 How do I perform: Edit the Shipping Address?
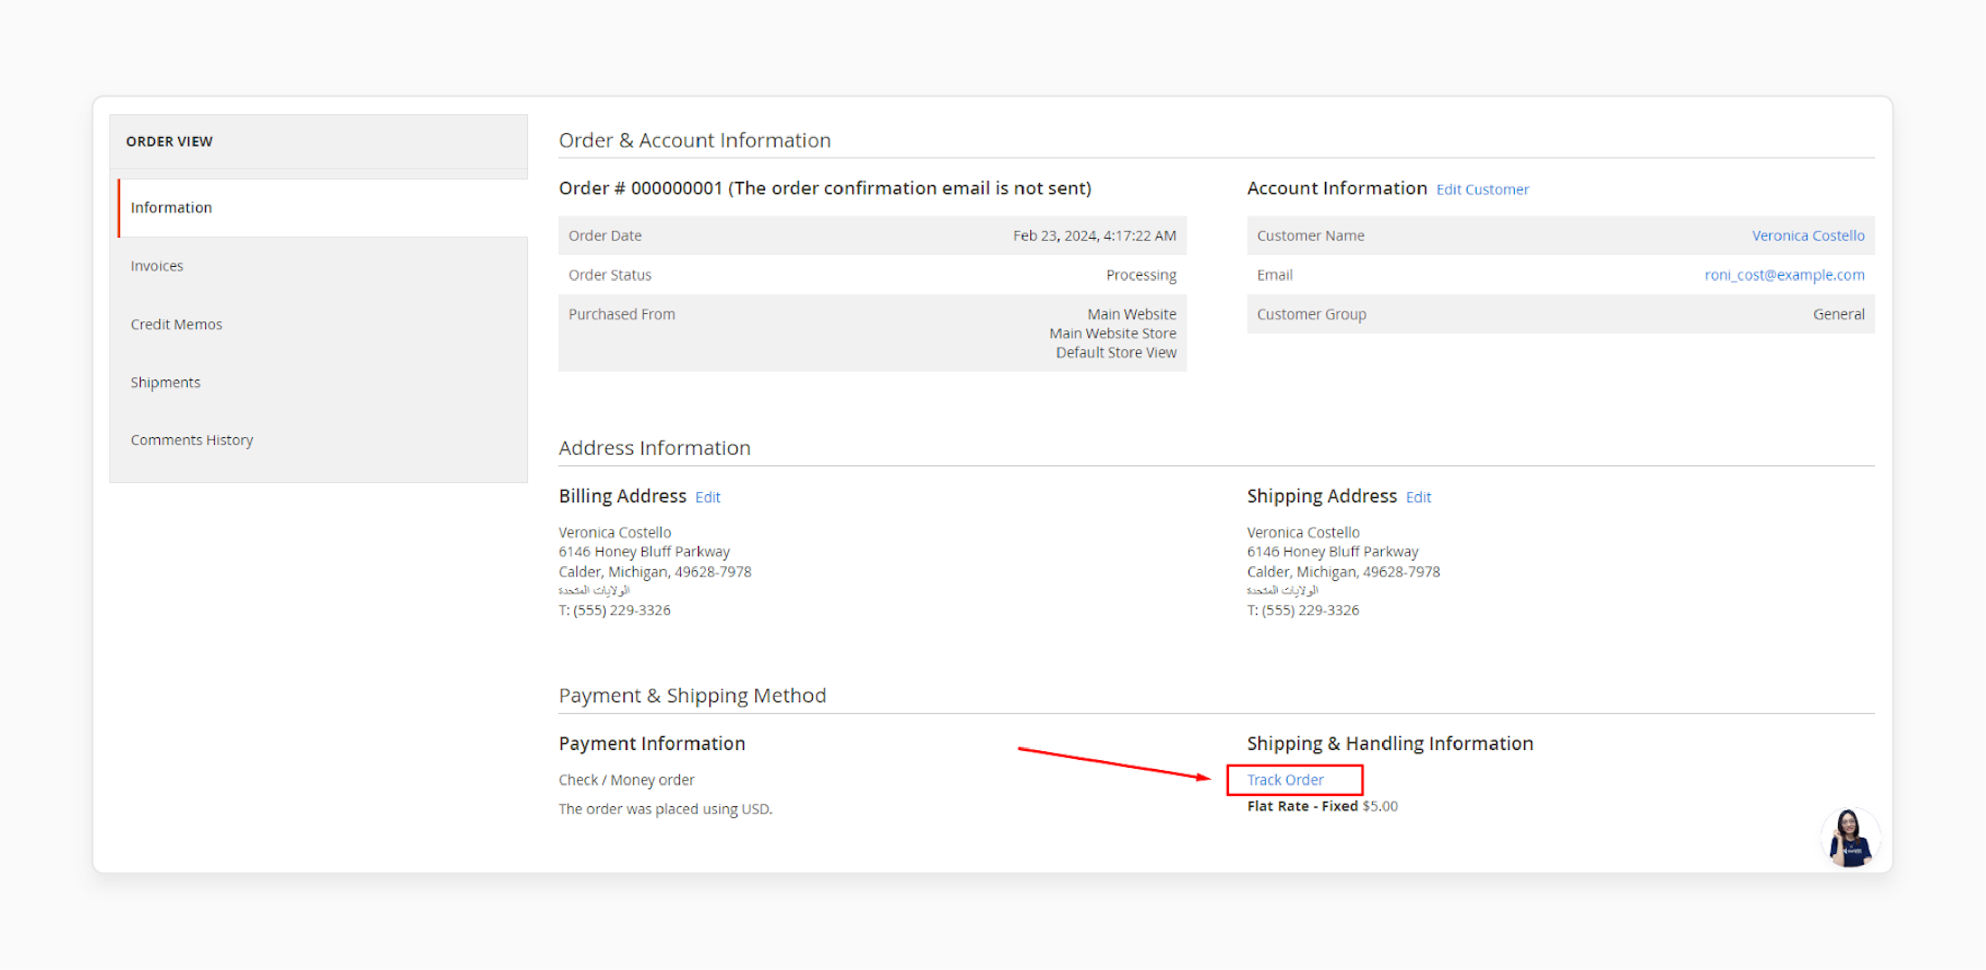[x=1418, y=497]
